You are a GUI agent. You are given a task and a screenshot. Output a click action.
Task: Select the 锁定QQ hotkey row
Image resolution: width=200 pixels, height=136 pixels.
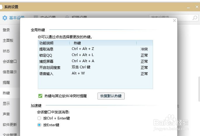click(x=95, y=55)
